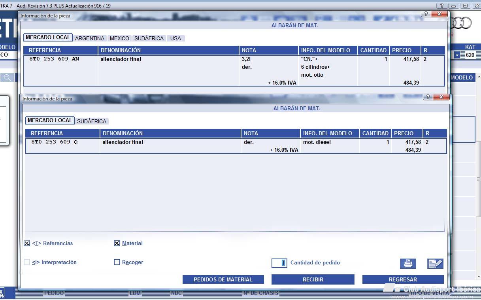Click NDC in the bottom bar
Screen dimensions: 481x300
176,293
